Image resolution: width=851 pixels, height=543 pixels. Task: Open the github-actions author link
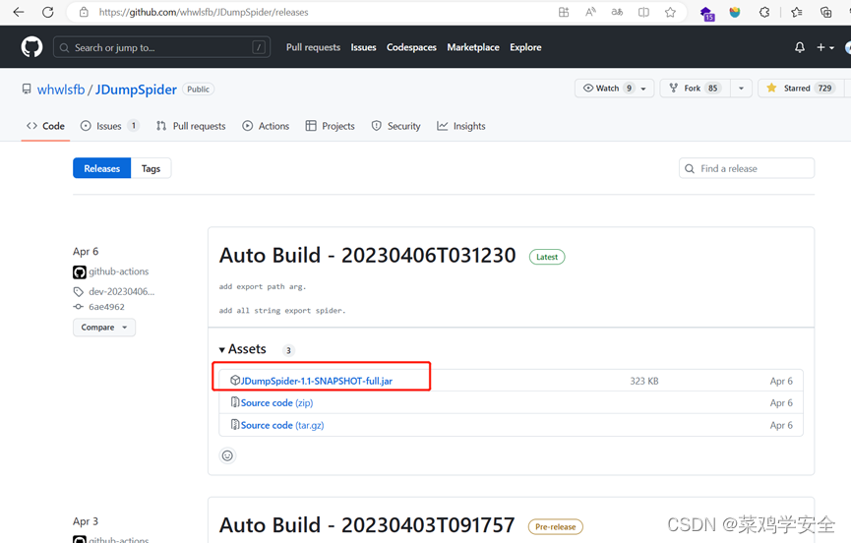click(x=118, y=271)
